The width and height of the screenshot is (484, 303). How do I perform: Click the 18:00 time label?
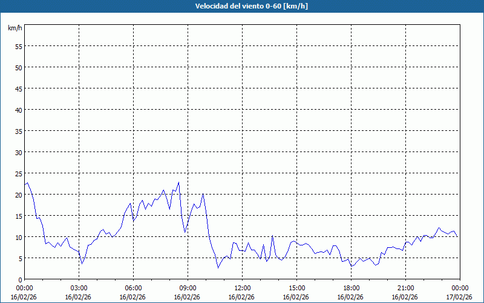[x=351, y=288]
